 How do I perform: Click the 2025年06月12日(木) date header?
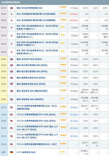click(11, 2)
